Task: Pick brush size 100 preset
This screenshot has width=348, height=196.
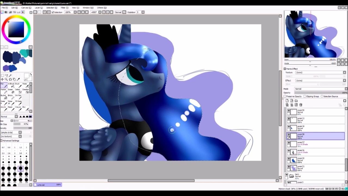Action: click(x=21, y=174)
